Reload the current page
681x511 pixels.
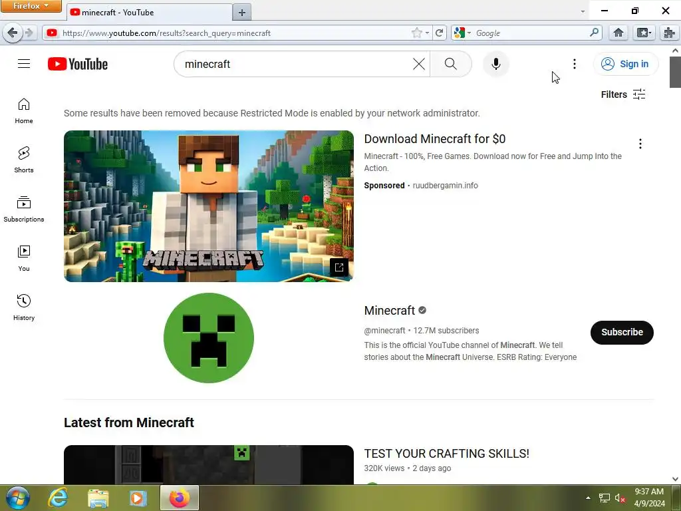[439, 33]
